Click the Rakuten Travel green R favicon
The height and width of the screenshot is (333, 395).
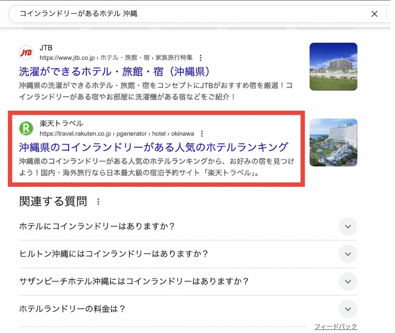point(26,128)
